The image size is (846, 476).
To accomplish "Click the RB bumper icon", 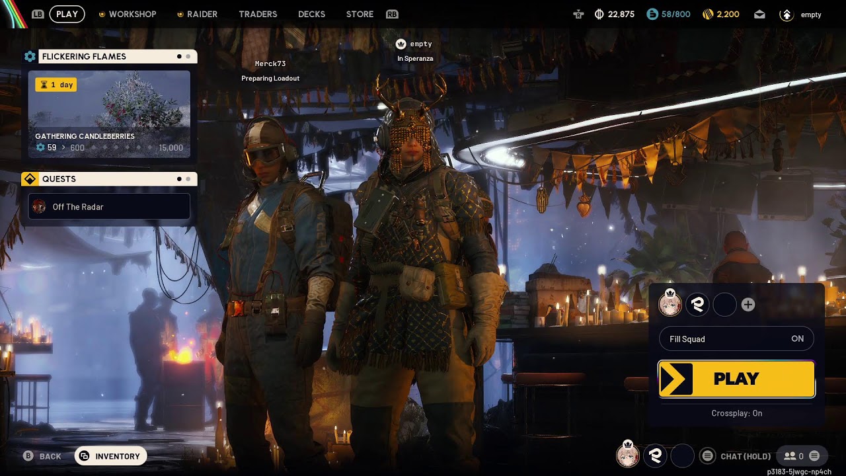I will (392, 14).
